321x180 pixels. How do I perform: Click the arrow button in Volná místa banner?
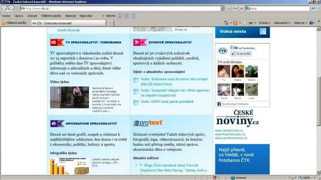[x=263, y=31]
